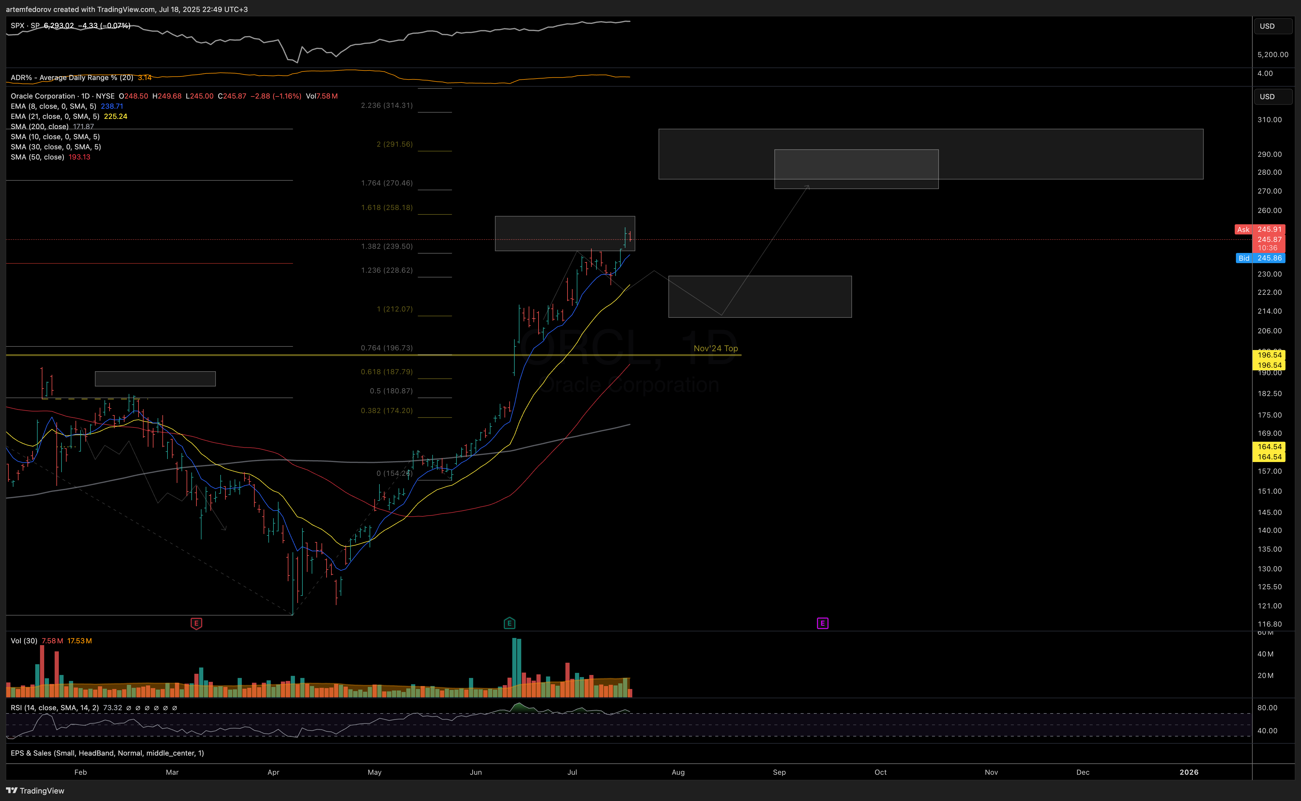Click the artemfedorov created with TradingView.com header
The image size is (1301, 801).
pyautogui.click(x=127, y=9)
